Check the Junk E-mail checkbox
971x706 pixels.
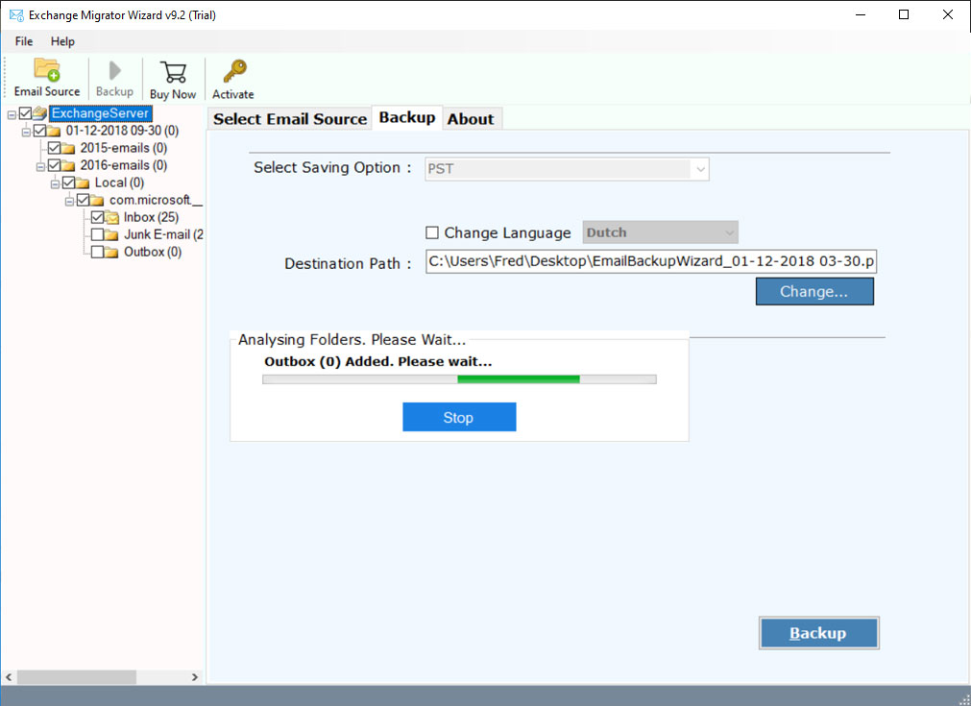click(97, 234)
